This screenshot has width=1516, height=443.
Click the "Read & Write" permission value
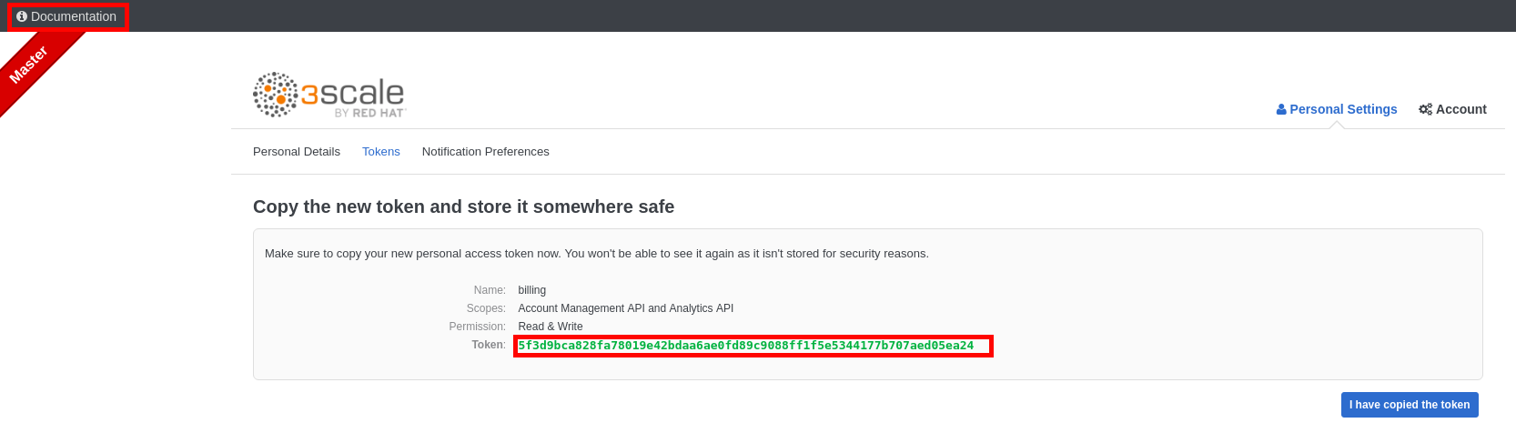(x=551, y=327)
